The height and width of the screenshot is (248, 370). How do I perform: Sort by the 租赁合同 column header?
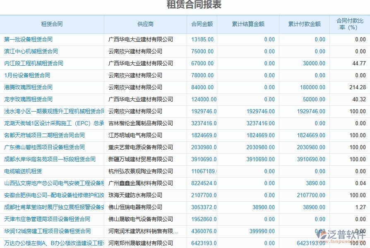tap(52, 24)
